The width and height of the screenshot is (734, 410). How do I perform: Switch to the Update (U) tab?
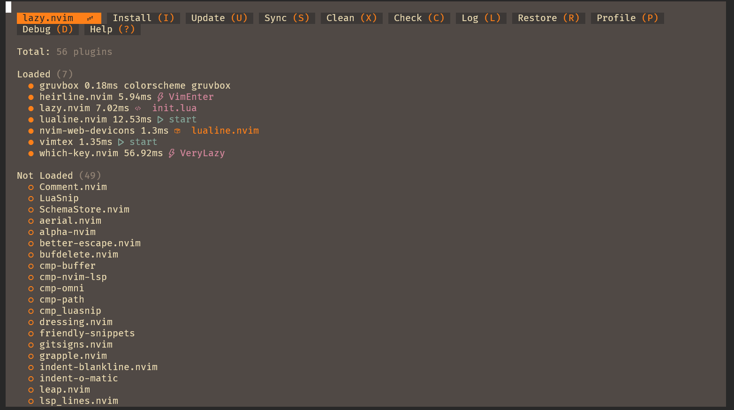pyautogui.click(x=219, y=17)
